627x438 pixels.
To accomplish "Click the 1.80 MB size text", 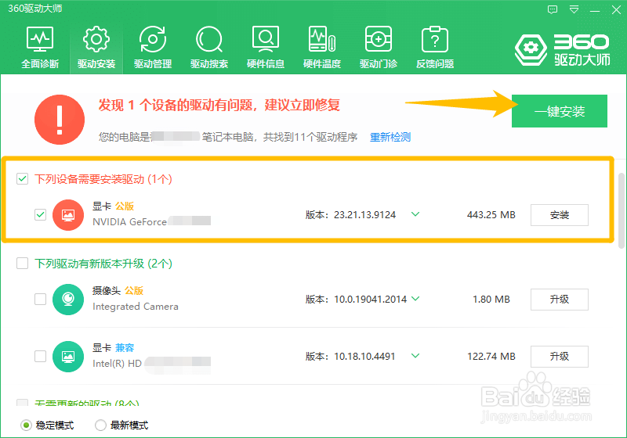I will click(x=491, y=300).
